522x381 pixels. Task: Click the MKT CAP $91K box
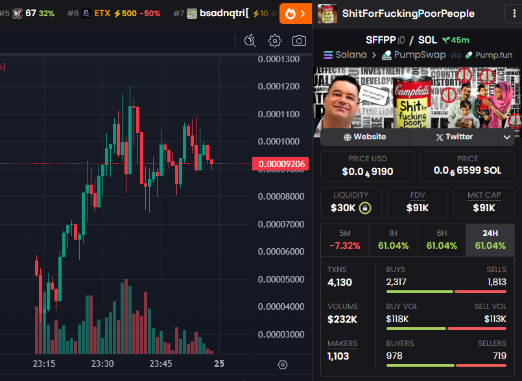pyautogui.click(x=484, y=203)
